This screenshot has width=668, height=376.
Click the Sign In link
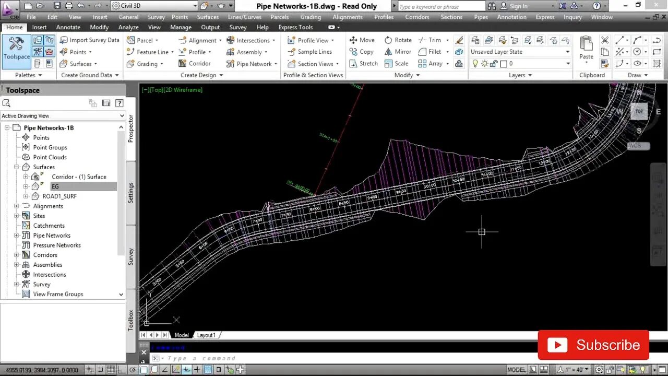(518, 6)
